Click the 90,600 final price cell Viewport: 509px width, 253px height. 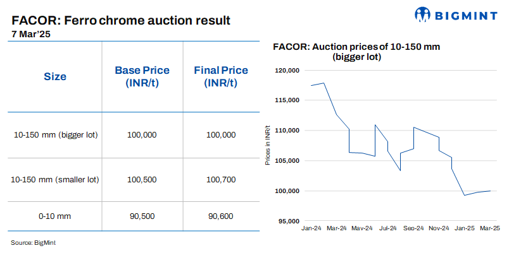coord(221,216)
